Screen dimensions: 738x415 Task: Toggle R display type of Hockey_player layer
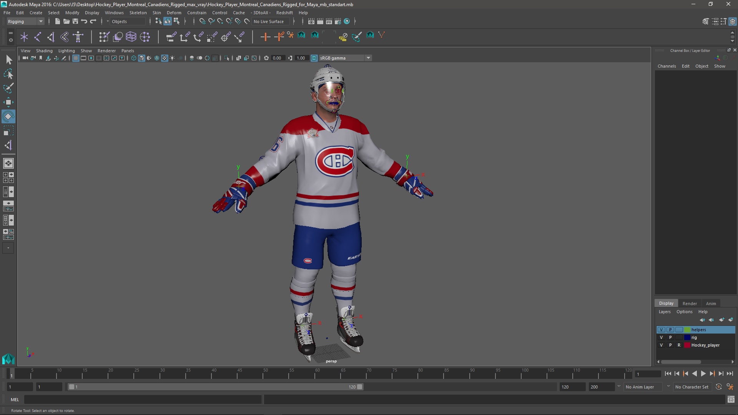(679, 345)
